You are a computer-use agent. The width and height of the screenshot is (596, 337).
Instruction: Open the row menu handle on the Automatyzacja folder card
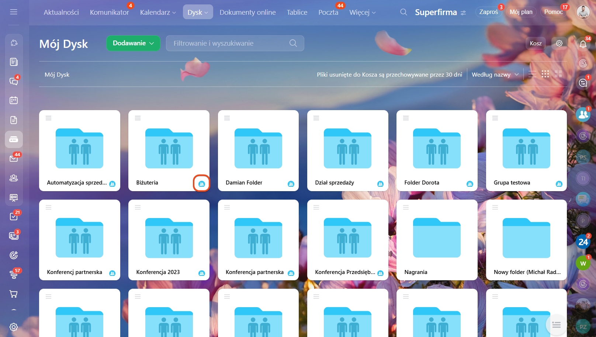tap(48, 118)
